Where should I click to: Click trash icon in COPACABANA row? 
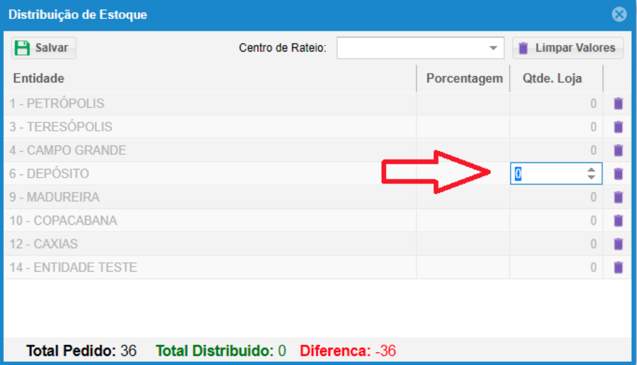point(618,221)
